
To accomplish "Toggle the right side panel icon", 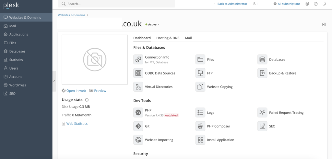I will click(324, 24).
